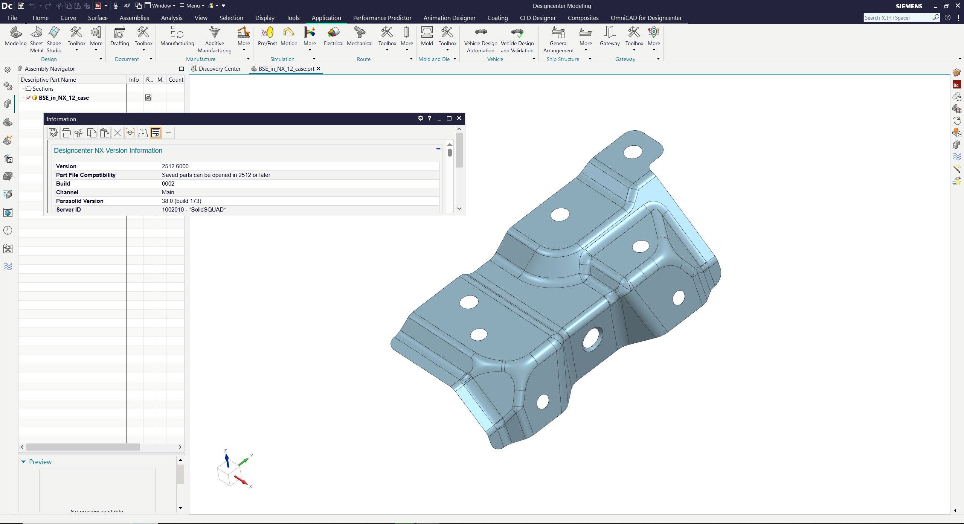Open the Menu dropdown in title bar

(192, 6)
